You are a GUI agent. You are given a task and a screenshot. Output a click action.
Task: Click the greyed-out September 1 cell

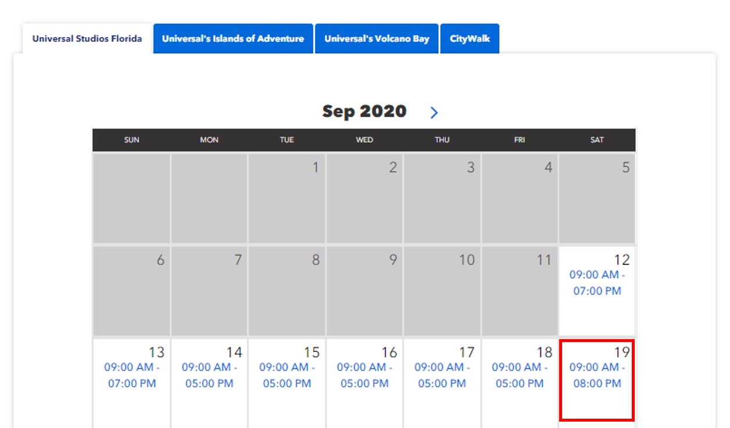point(287,198)
